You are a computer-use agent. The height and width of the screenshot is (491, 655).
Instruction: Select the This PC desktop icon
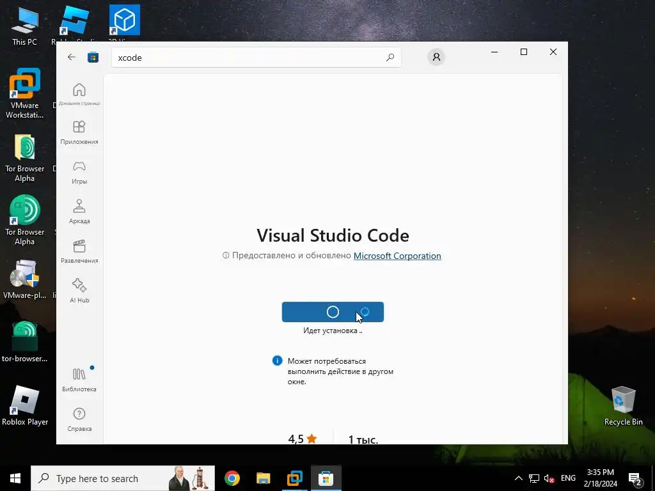pos(25,26)
